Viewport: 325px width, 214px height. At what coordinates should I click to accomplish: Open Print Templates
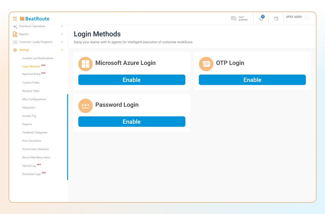click(31, 141)
